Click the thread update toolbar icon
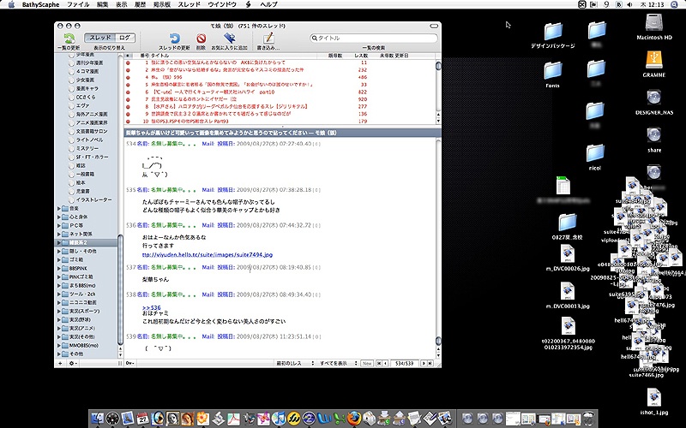 pyautogui.click(x=174, y=37)
